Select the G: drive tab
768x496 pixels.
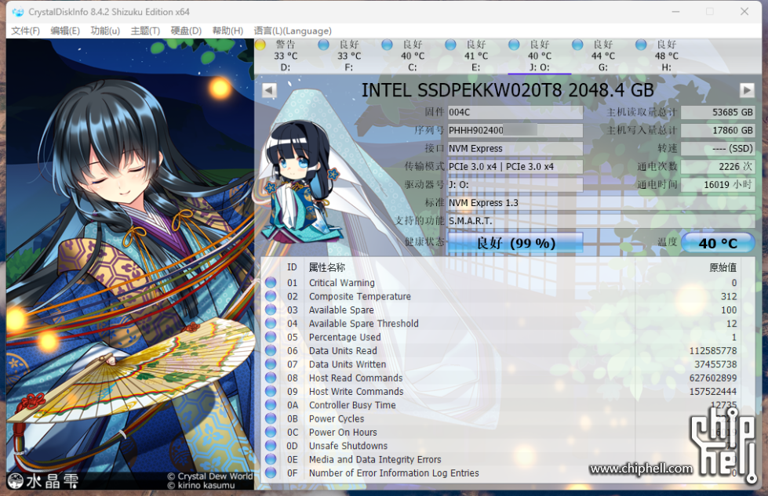pos(603,56)
